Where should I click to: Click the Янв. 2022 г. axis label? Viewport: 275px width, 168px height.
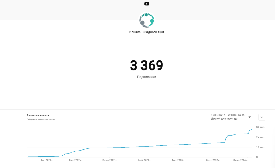(x=75, y=160)
